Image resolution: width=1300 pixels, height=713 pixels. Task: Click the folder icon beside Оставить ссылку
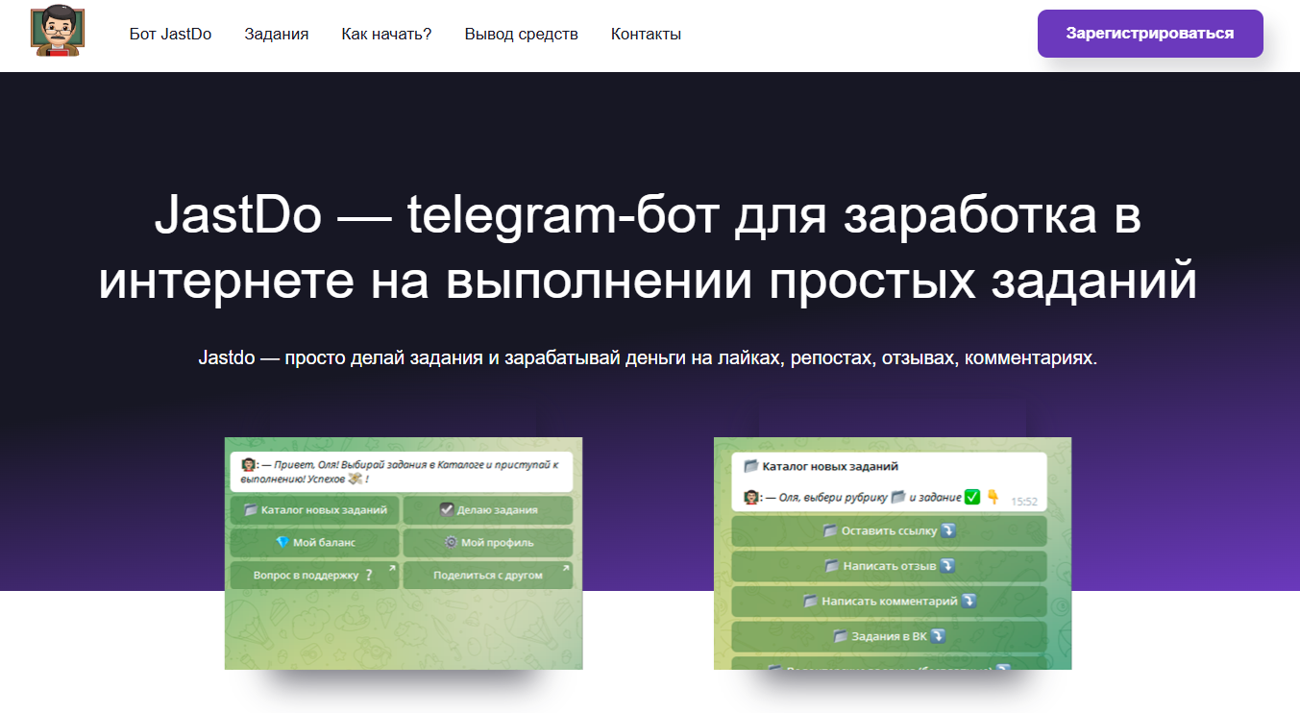[x=830, y=530]
